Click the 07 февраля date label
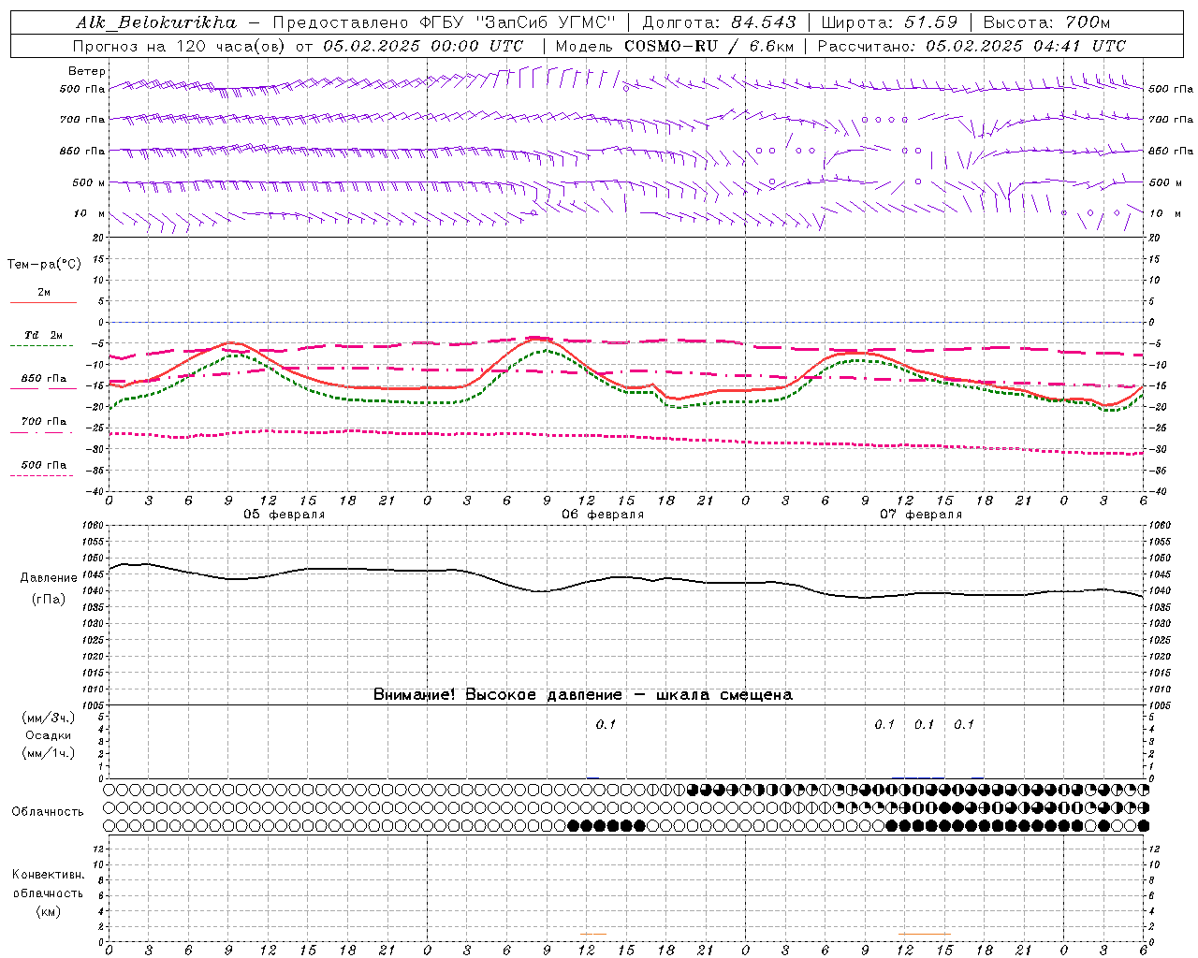The width and height of the screenshot is (1198, 958). pos(921,515)
